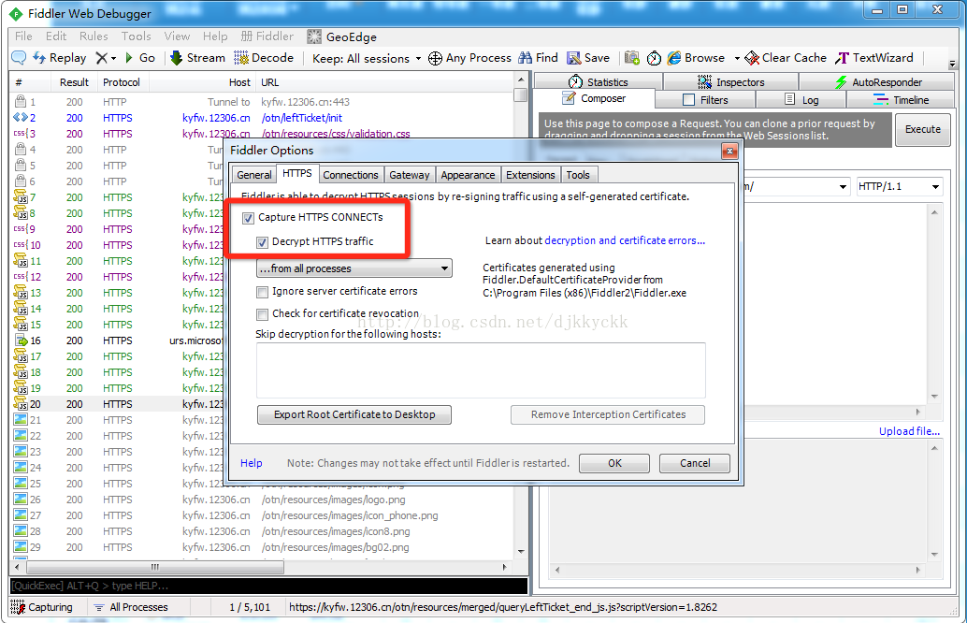Screen dimensions: 967x623
Task: Click Remove Interception Certificates button
Action: point(608,414)
